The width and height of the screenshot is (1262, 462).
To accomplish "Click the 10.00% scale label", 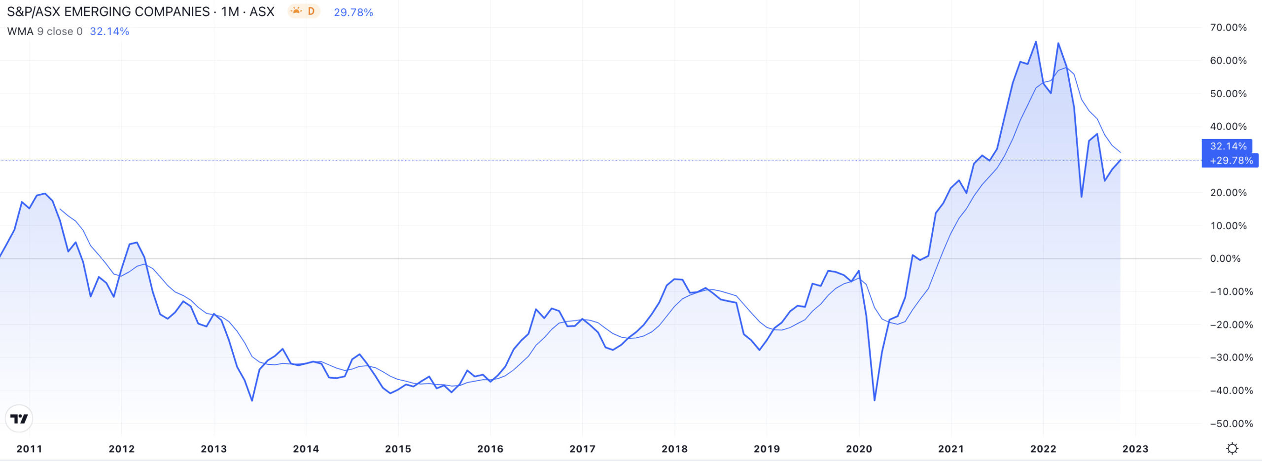I will point(1228,226).
